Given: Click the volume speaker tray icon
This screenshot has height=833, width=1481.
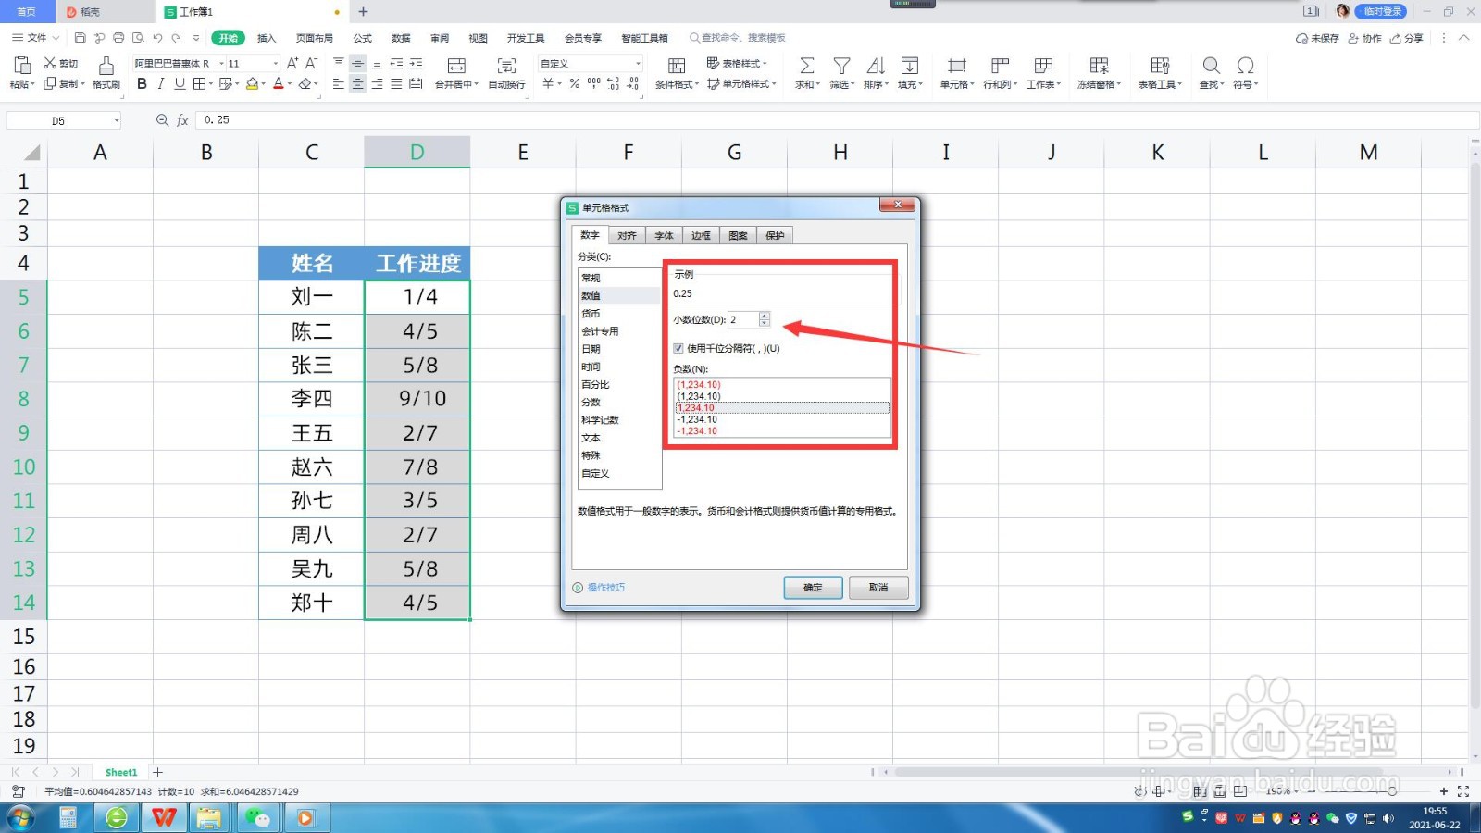Looking at the screenshot, I should point(1388,818).
